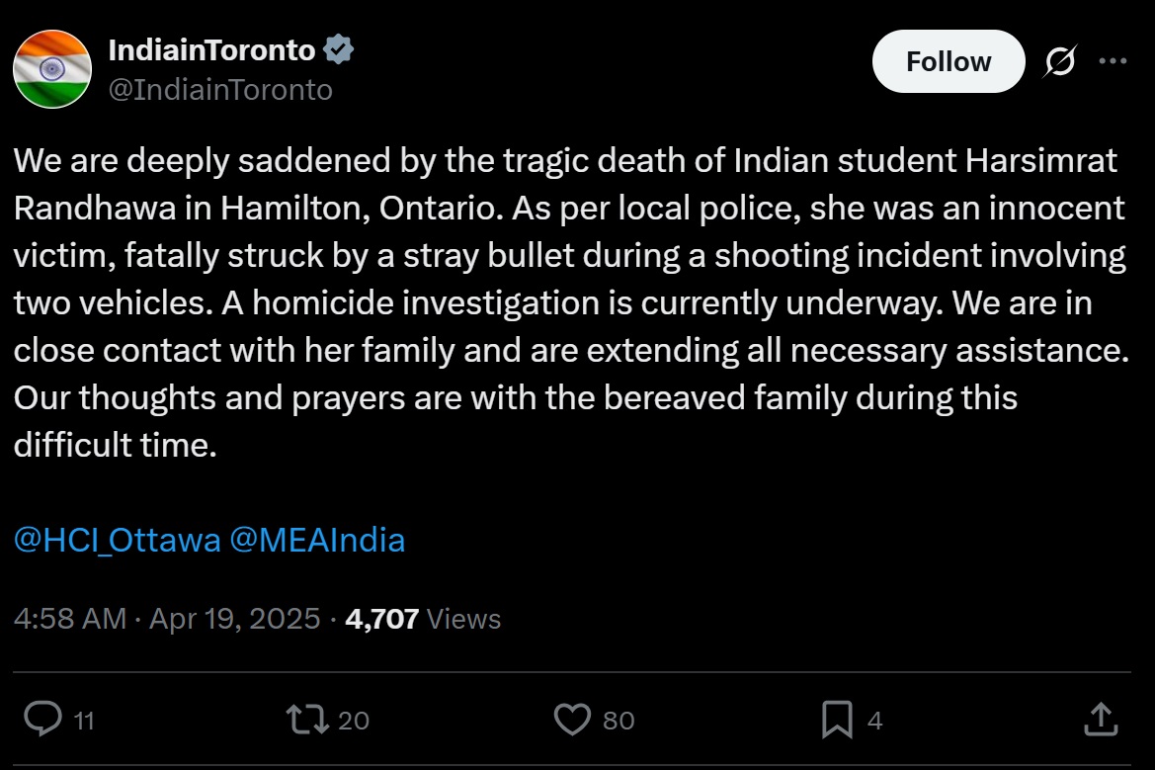This screenshot has width=1155, height=770.
Task: Open the IndiainToronto display name link
Action: 211,49
